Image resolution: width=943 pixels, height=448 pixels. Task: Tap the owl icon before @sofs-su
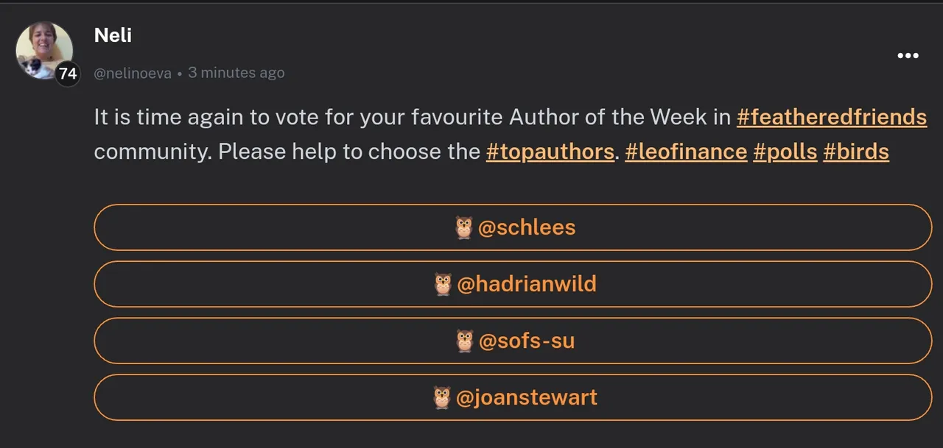[x=464, y=341]
